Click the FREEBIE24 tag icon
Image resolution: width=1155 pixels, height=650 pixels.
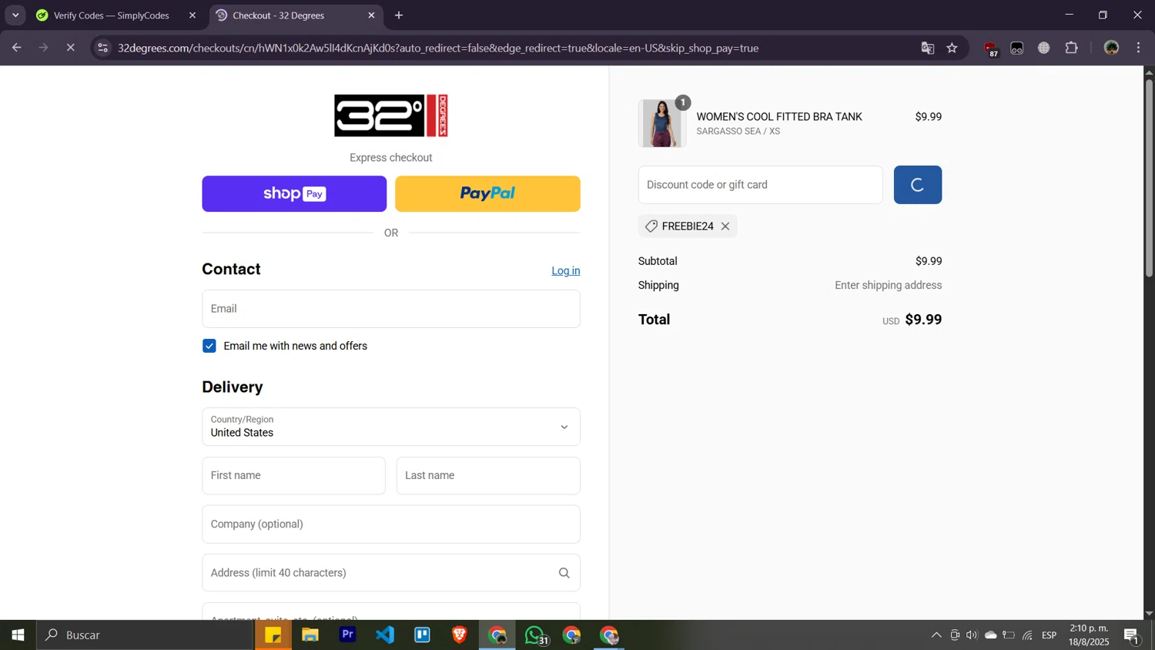(651, 226)
